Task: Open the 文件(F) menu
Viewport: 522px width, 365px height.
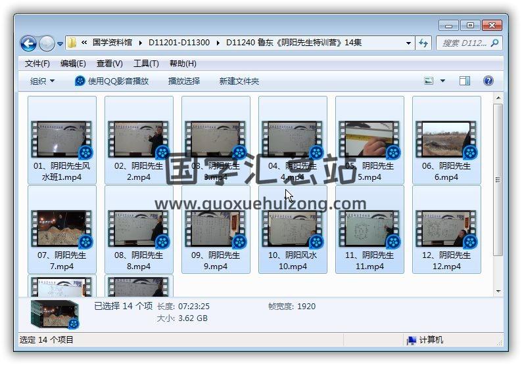Action: (37, 64)
